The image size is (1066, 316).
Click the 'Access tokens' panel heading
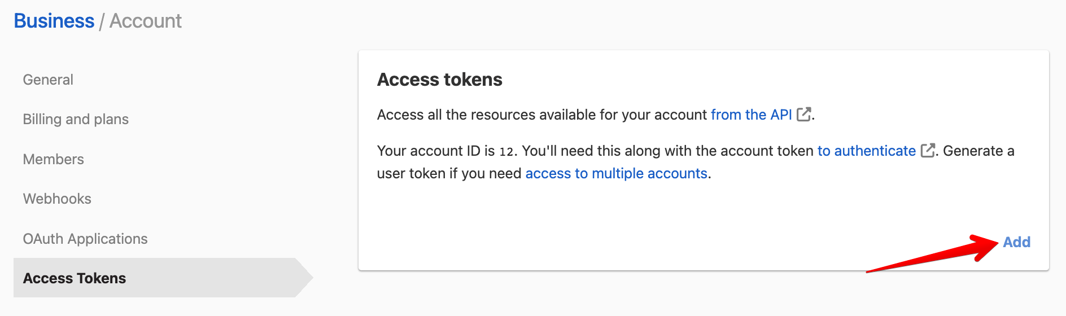pos(440,80)
